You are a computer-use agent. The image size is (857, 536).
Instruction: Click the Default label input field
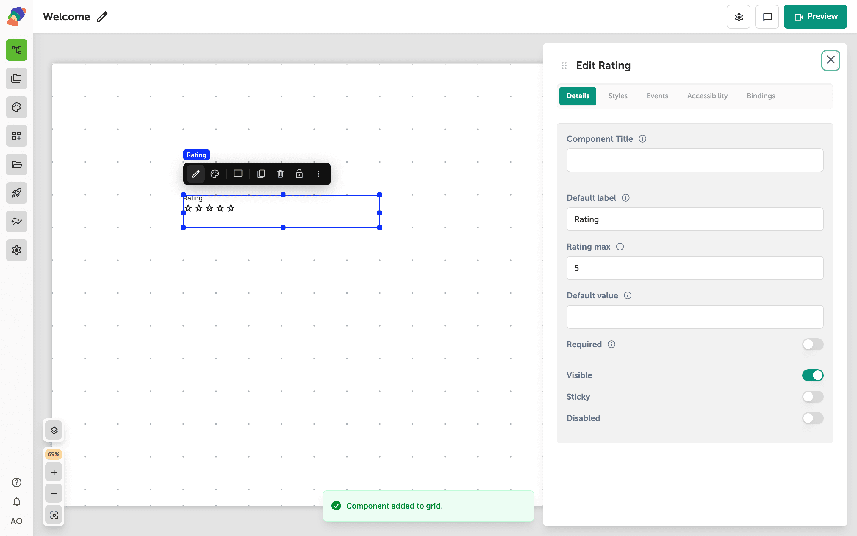coord(695,219)
